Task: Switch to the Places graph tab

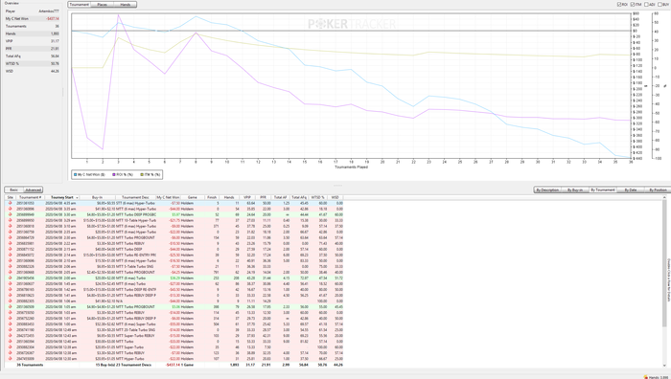Action: [x=103, y=4]
